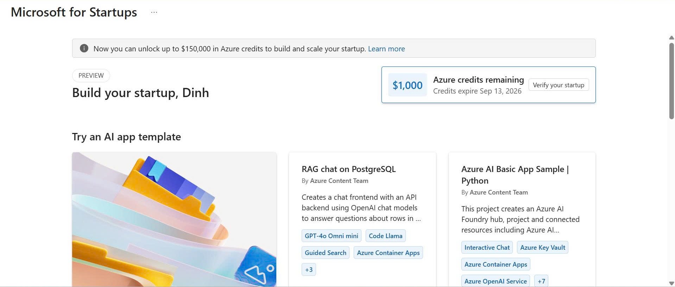Open the colorful folders template thumbnail
The width and height of the screenshot is (675, 287).
(x=174, y=219)
